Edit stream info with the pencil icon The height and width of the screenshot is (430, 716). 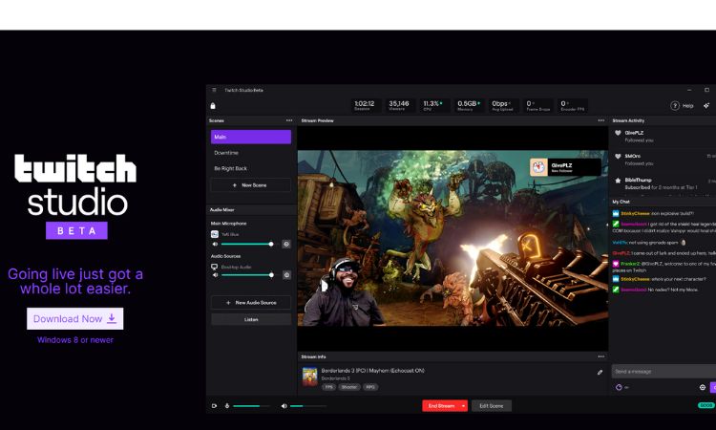click(600, 373)
